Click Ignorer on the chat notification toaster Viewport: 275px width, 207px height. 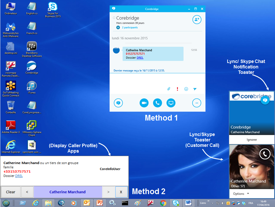click(252, 140)
